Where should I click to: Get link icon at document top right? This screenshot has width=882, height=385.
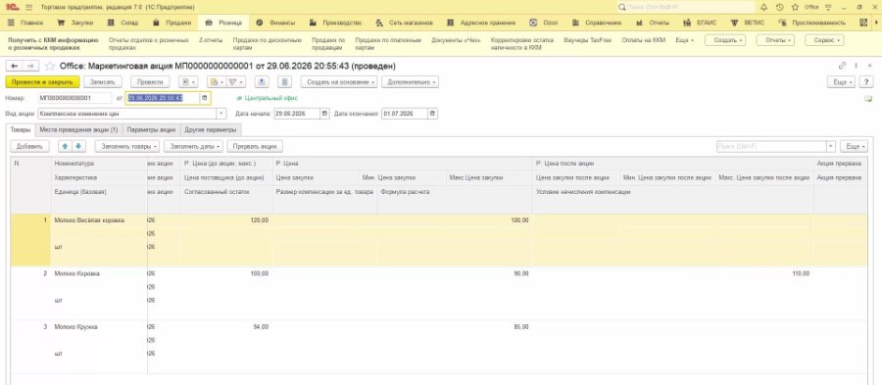842,67
